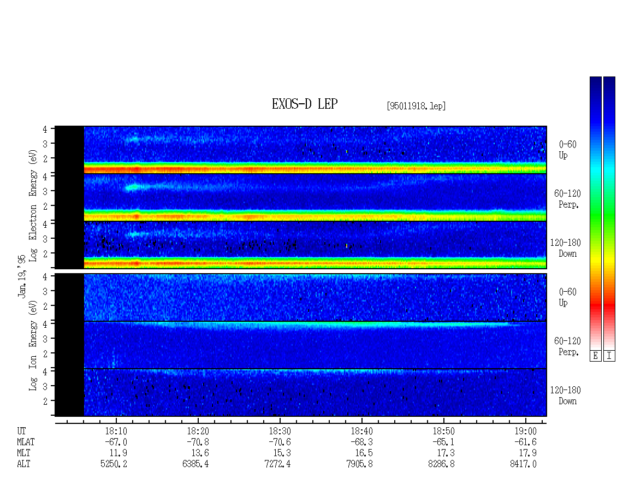Image resolution: width=617 pixels, height=478 pixels.
Task: Click the ALT value 8286.8
Action: (441, 464)
